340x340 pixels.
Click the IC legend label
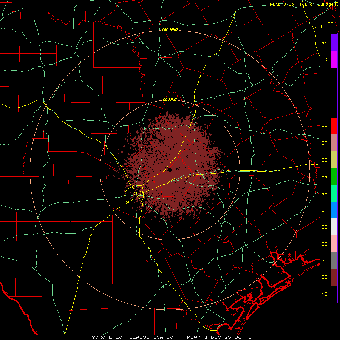point(324,244)
